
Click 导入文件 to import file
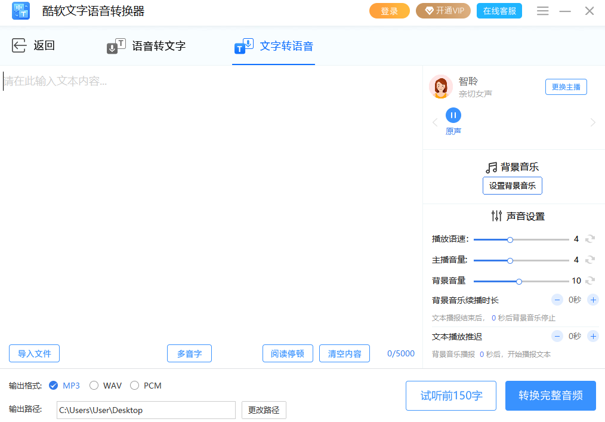(x=35, y=353)
